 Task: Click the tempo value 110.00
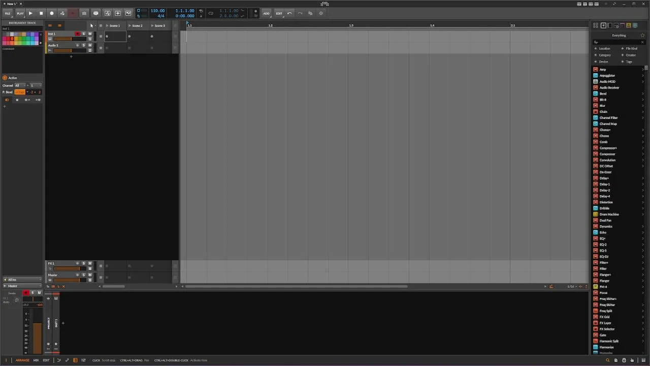(157, 11)
